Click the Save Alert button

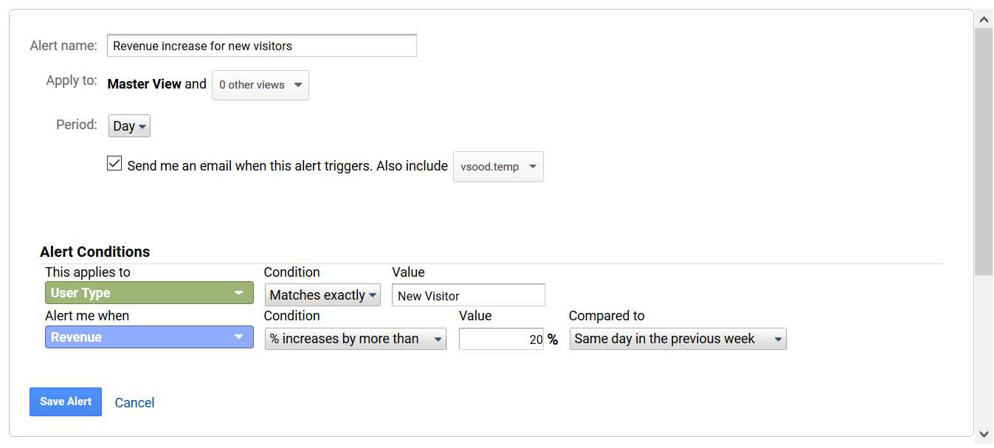coord(66,402)
